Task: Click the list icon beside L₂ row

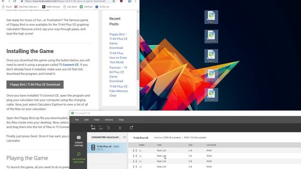Action: (x=135, y=156)
